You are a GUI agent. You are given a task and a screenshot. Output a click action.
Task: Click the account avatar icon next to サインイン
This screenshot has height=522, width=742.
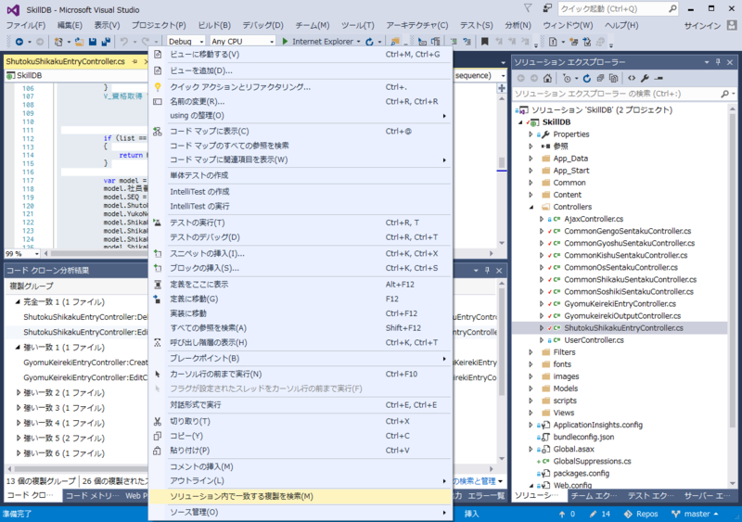[x=732, y=25]
